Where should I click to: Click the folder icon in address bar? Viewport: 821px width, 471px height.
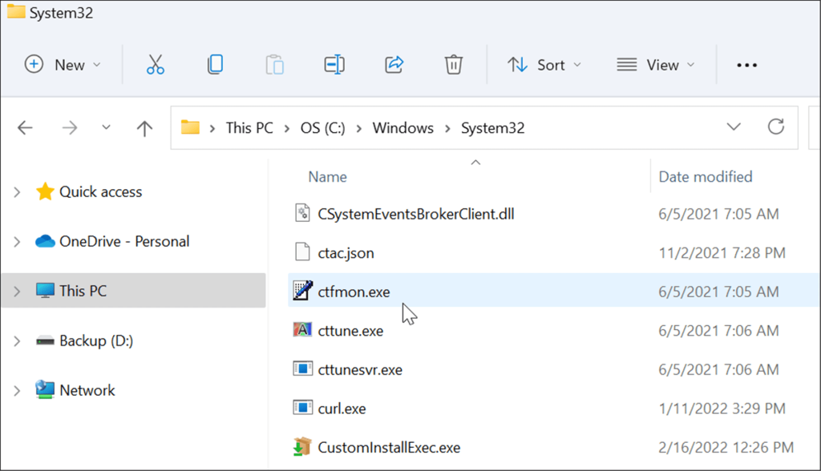[190, 127]
